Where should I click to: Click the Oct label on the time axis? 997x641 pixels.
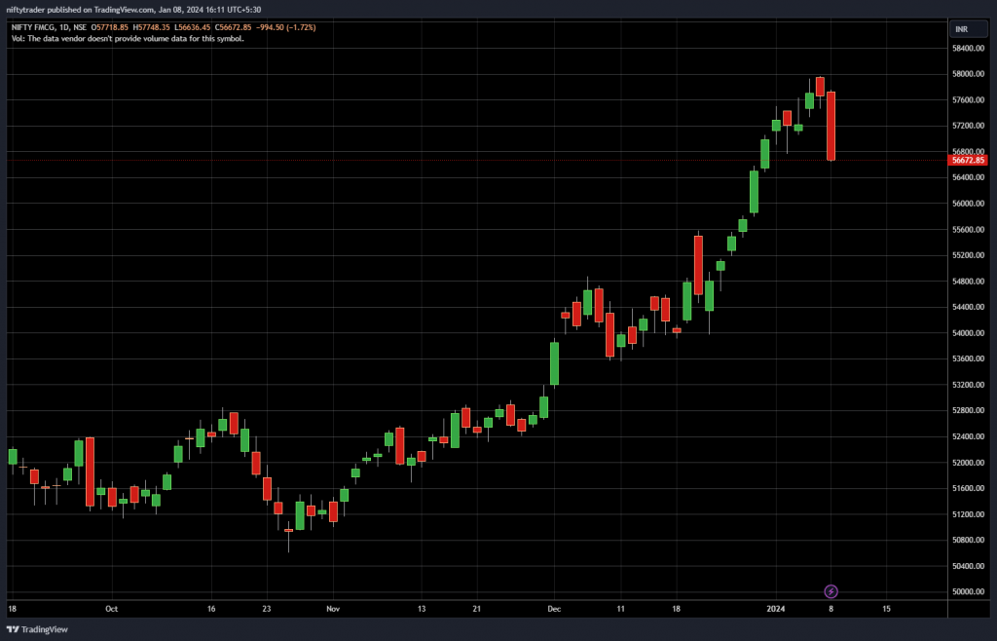pos(112,609)
